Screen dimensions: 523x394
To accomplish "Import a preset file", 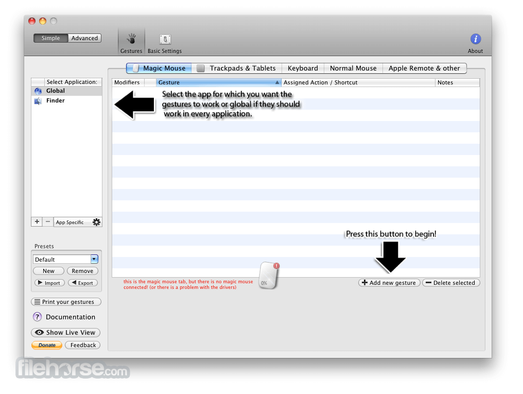I will [x=49, y=283].
